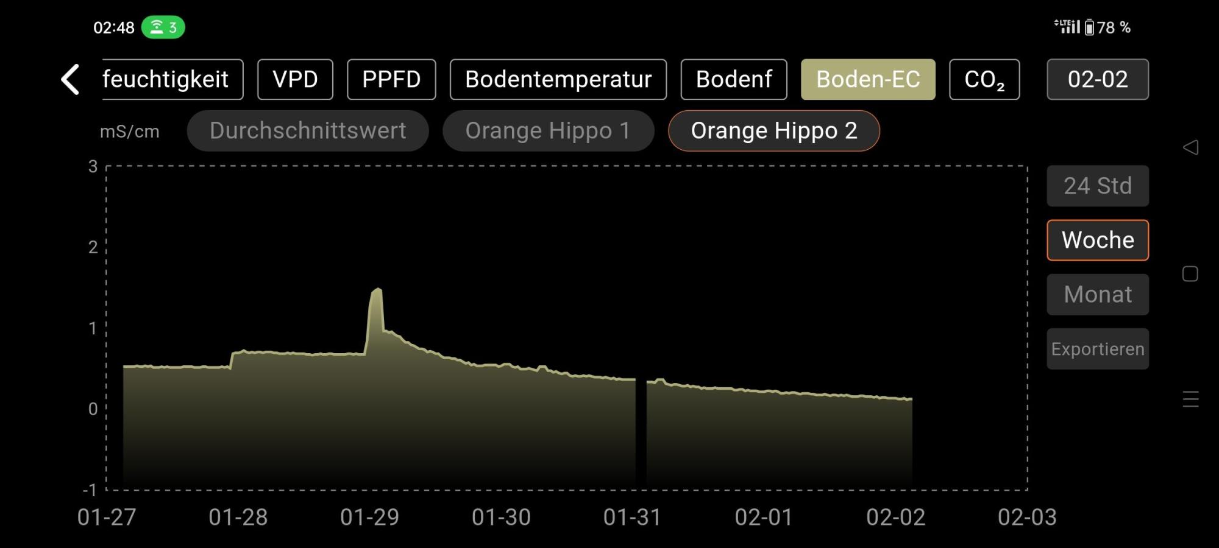Toggle the Durchschnittswert series
The width and height of the screenshot is (1219, 548).
pos(308,131)
